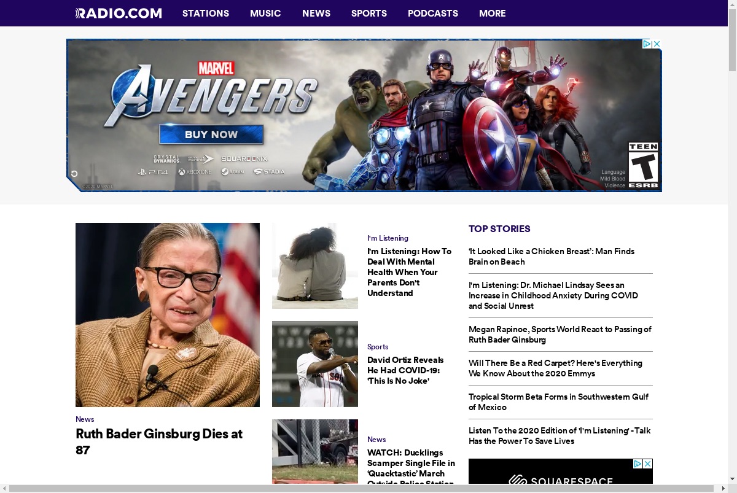Open the More menu
Viewport: 737px width, 493px height.
tap(493, 13)
